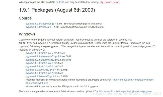The height and width of the screenshot is (97, 163).
Task: Click the "Windows" section heading
Action: (x=27, y=34)
